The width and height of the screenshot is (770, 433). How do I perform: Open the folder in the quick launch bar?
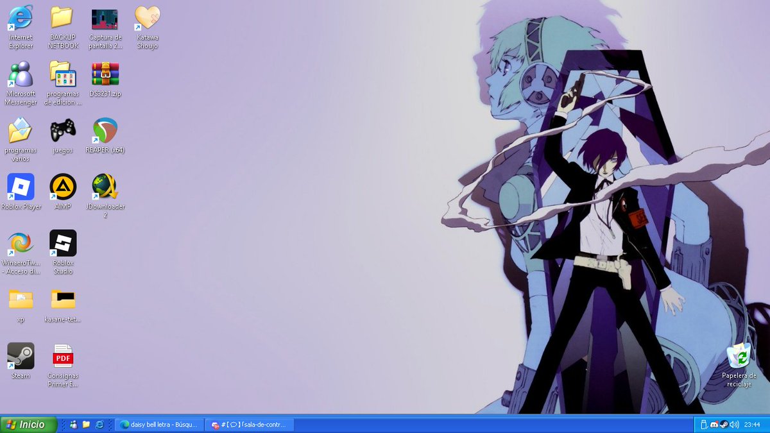click(86, 425)
